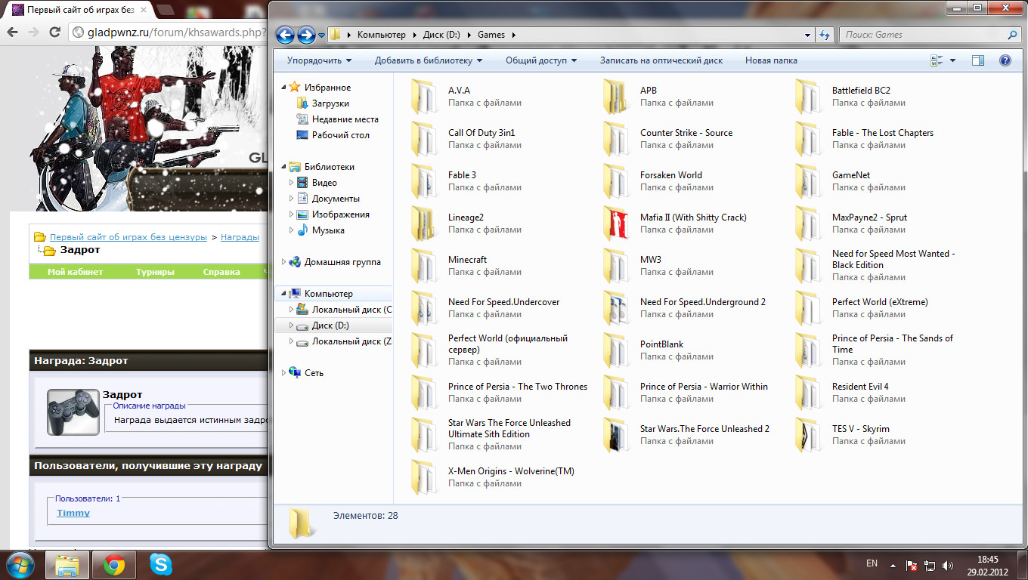
Task: Expand the Упорядочить dropdown menu
Action: click(319, 60)
